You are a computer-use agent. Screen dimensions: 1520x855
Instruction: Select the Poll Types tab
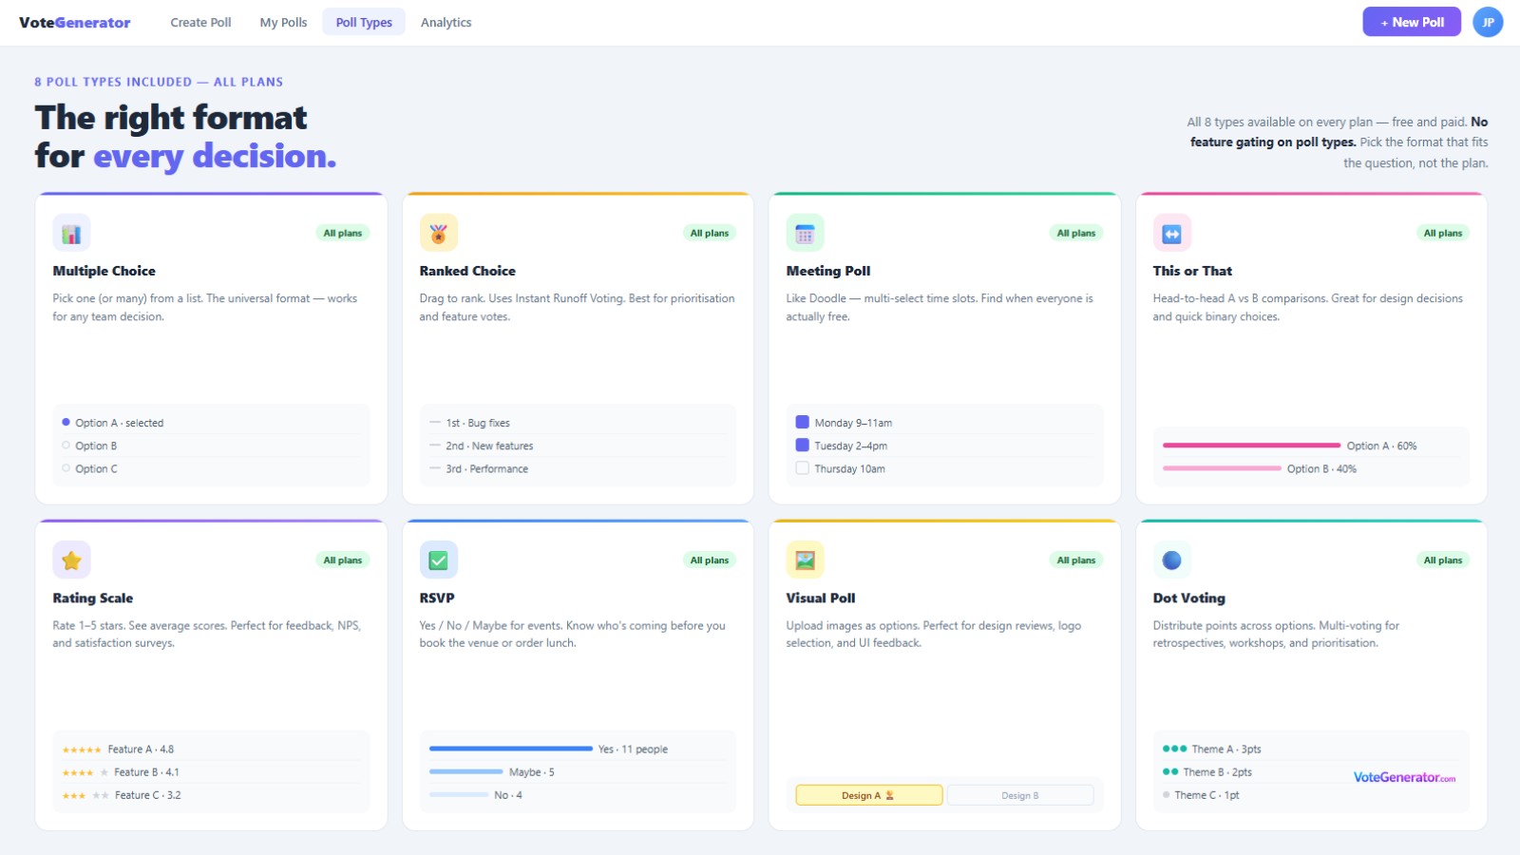tap(364, 23)
